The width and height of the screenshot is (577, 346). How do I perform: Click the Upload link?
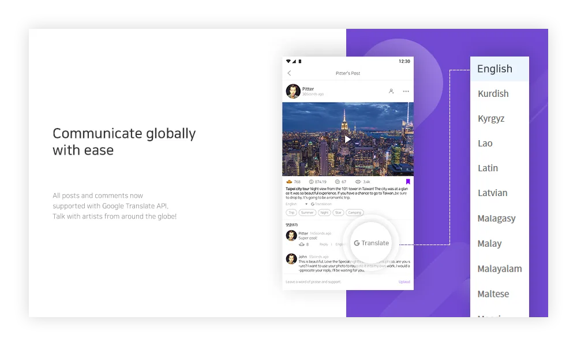coord(404,281)
